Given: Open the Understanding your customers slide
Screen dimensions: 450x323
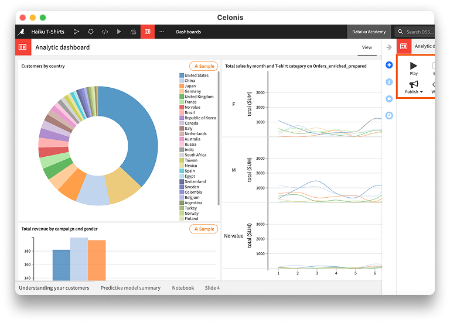Looking at the screenshot, I should pyautogui.click(x=54, y=288).
